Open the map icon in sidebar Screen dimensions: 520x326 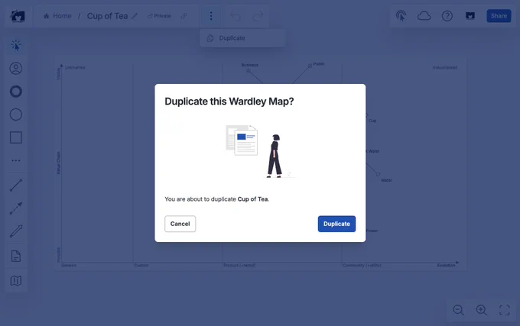click(x=16, y=281)
